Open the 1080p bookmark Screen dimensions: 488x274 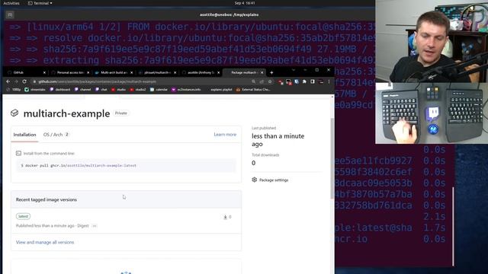coord(14,90)
